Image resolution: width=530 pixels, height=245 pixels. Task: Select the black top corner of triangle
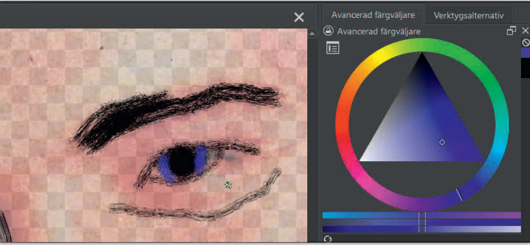pyautogui.click(x=422, y=56)
